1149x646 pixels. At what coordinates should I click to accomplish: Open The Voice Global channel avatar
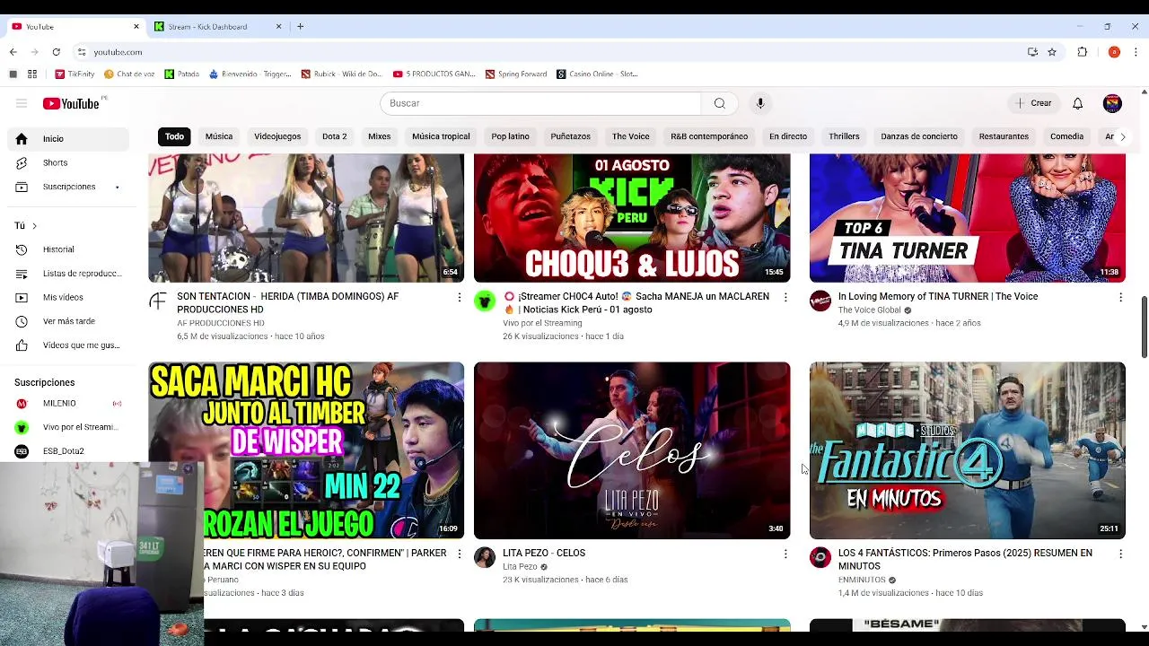(x=820, y=301)
